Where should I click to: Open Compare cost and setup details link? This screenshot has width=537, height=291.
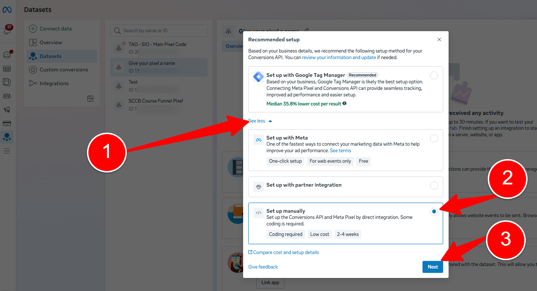click(x=283, y=252)
